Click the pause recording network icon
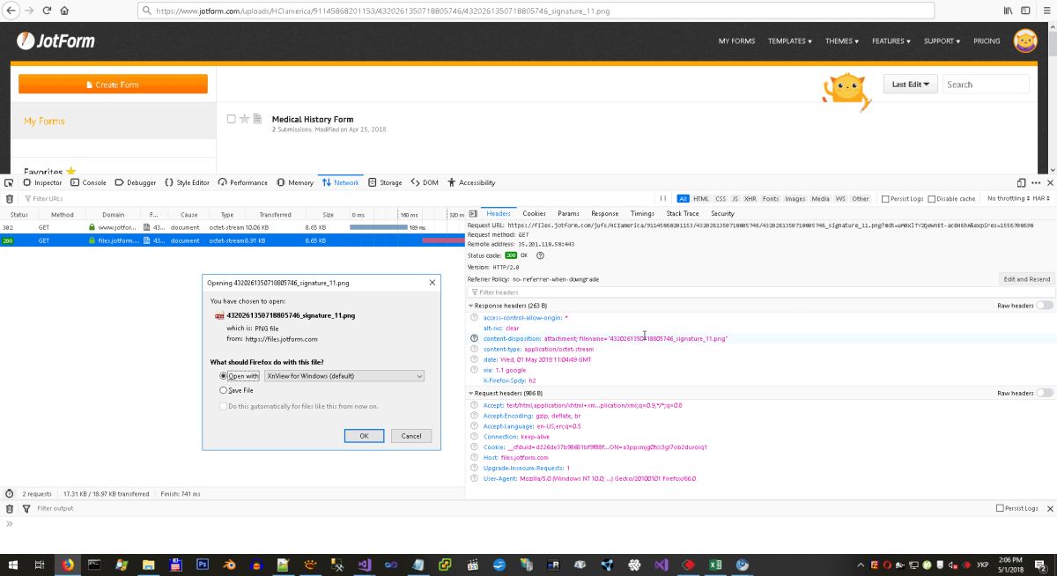This screenshot has height=576, width=1057. coord(663,198)
